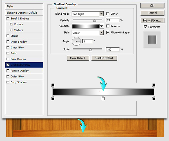This screenshot has height=141, width=169.
Task: Click the left black opacity stop above gradient
Action: [53, 85]
